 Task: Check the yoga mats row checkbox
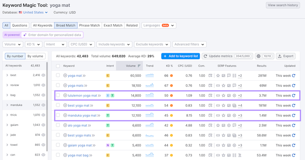coord(58,85)
